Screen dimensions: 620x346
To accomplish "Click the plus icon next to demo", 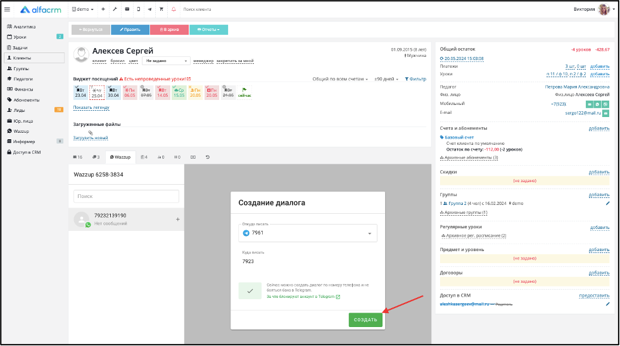I will pos(103,9).
